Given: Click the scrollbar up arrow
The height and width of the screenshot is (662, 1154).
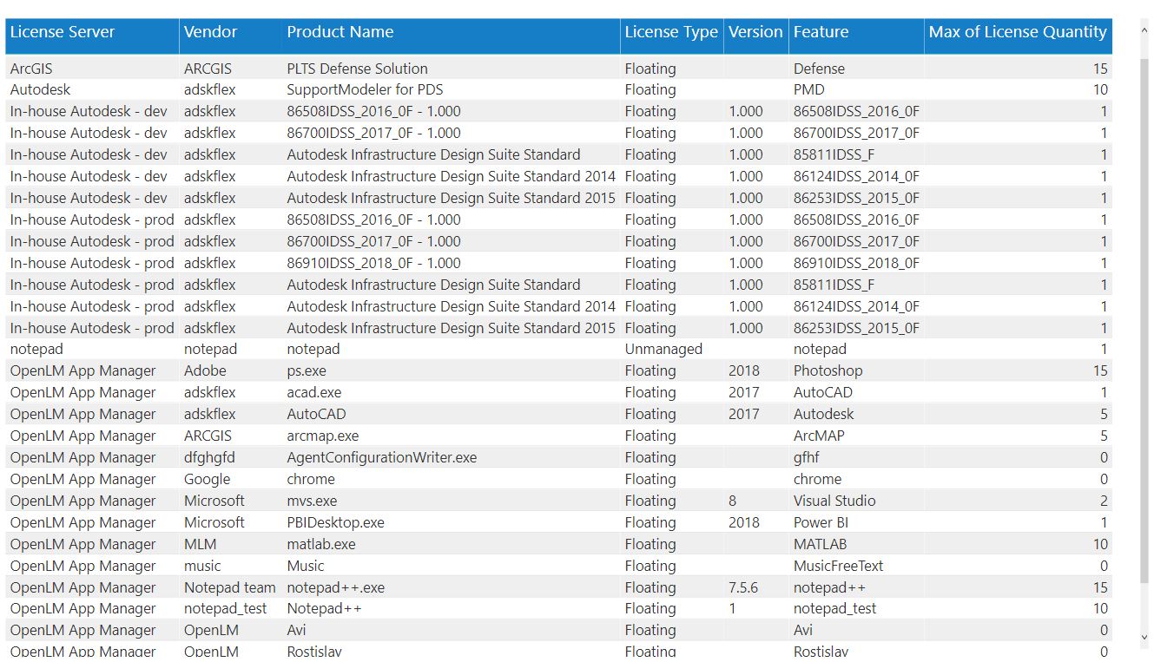Looking at the screenshot, I should [1144, 26].
